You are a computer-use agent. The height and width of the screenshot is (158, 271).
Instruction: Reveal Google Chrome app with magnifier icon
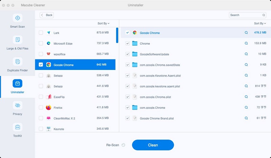(246, 32)
